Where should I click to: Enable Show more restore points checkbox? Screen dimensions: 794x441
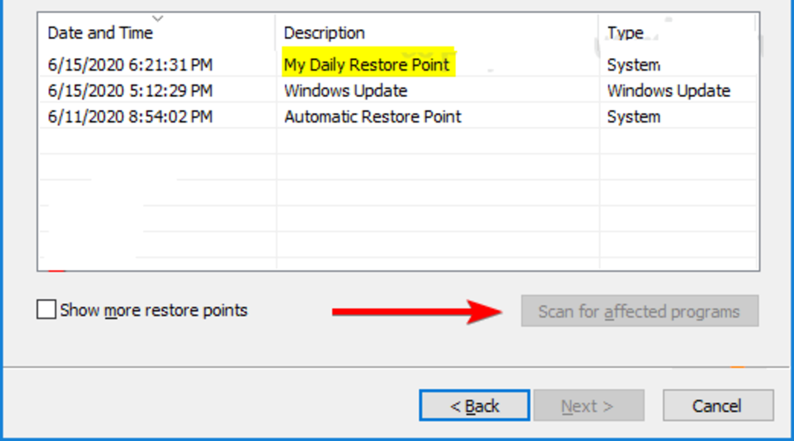coord(46,310)
